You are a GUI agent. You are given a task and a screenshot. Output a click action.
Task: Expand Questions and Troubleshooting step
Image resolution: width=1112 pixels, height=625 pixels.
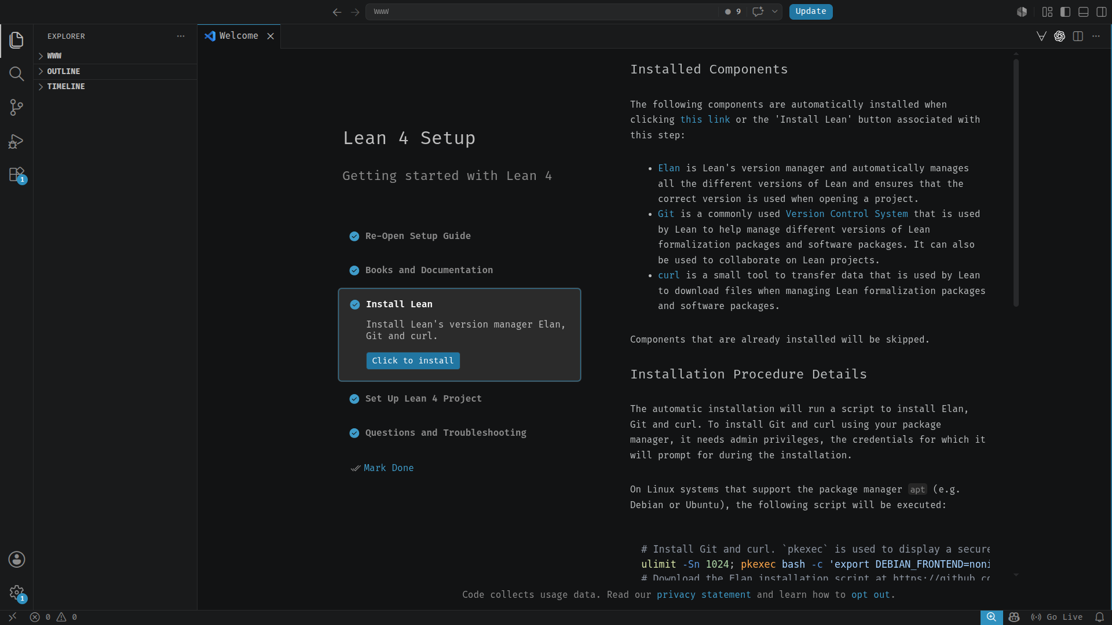(445, 433)
